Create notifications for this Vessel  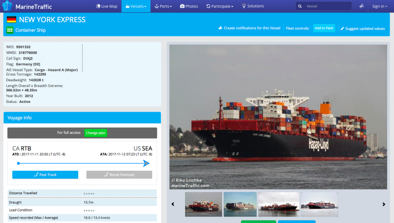pos(249,28)
